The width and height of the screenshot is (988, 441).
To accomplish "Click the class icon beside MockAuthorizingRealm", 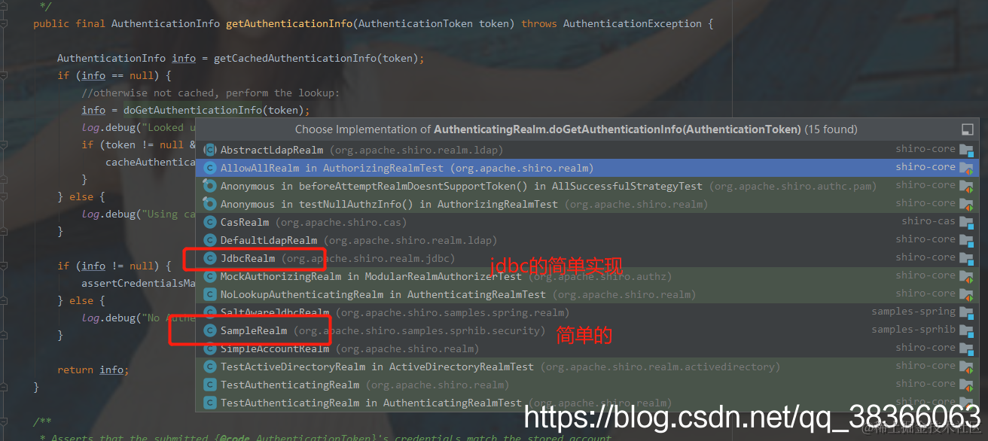I will pos(210,276).
